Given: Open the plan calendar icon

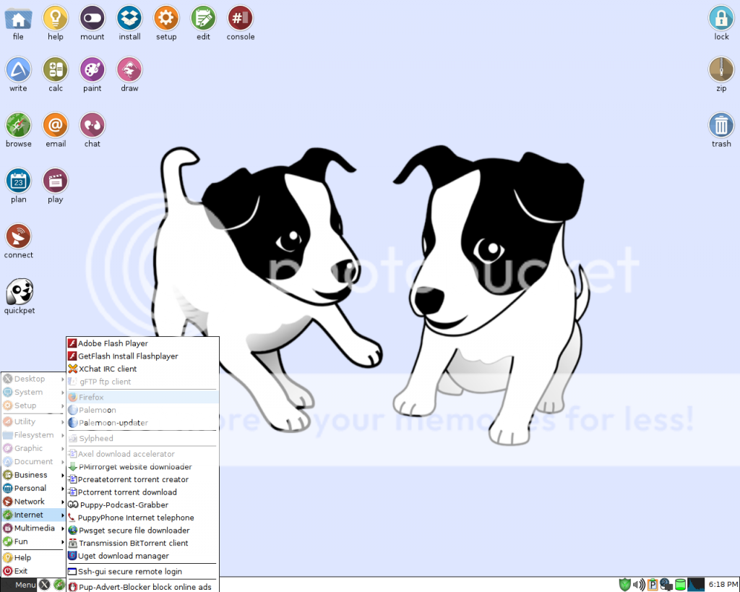Looking at the screenshot, I should click(19, 181).
